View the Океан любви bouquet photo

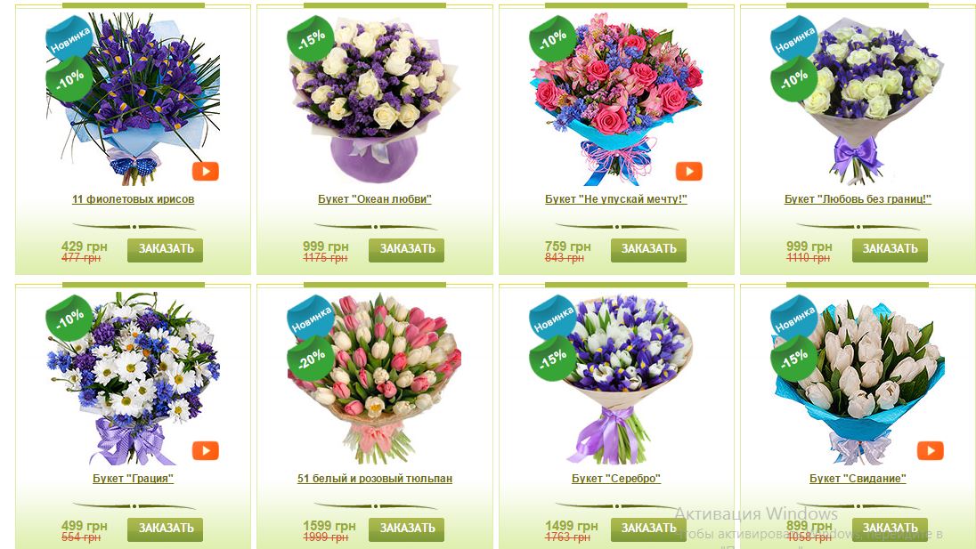point(375,100)
